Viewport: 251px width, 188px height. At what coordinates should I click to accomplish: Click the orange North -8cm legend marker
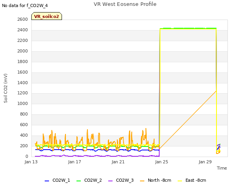(142, 181)
